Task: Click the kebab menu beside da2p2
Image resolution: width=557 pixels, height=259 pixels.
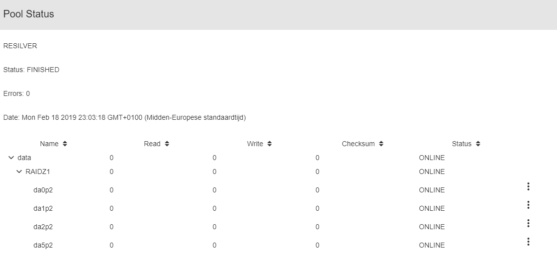Action: point(528,223)
